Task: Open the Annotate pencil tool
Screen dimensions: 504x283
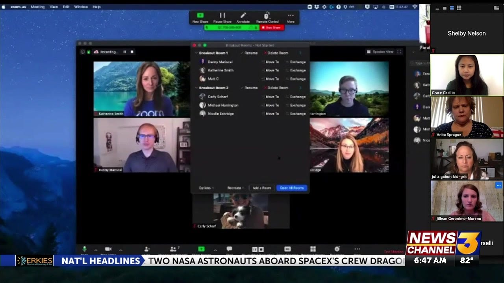Action: pyautogui.click(x=243, y=18)
